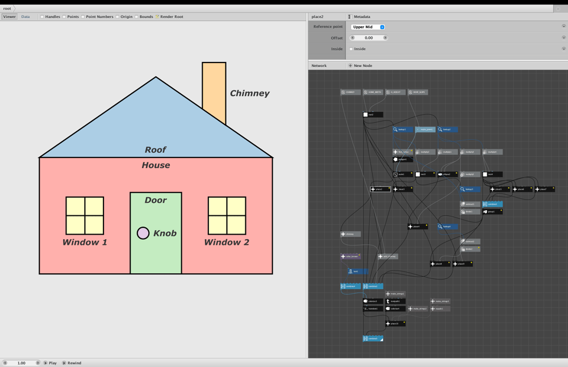Select the combine3 node

point(492,205)
